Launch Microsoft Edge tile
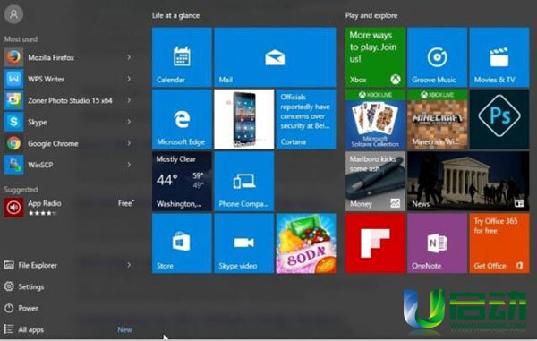 coord(182,119)
